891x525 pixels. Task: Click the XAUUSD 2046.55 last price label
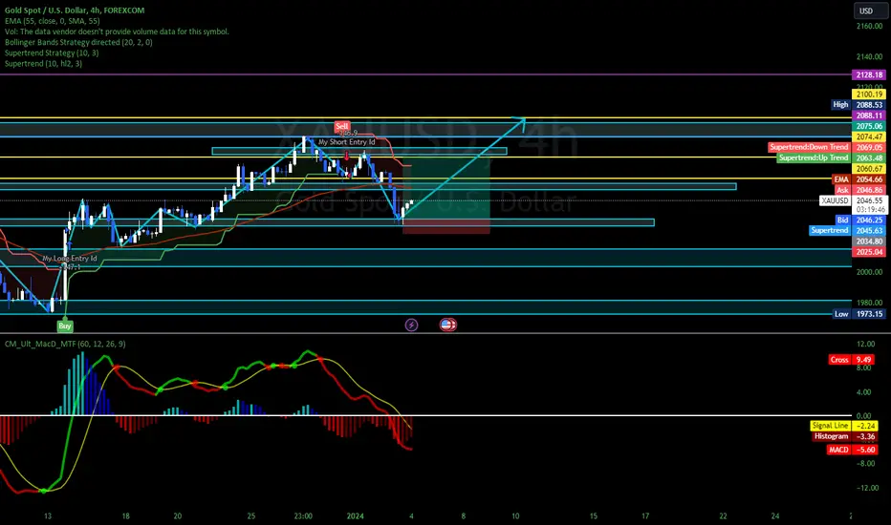(853, 200)
